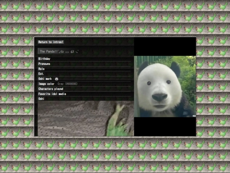Click the 'Return to intros!' link

51,42
